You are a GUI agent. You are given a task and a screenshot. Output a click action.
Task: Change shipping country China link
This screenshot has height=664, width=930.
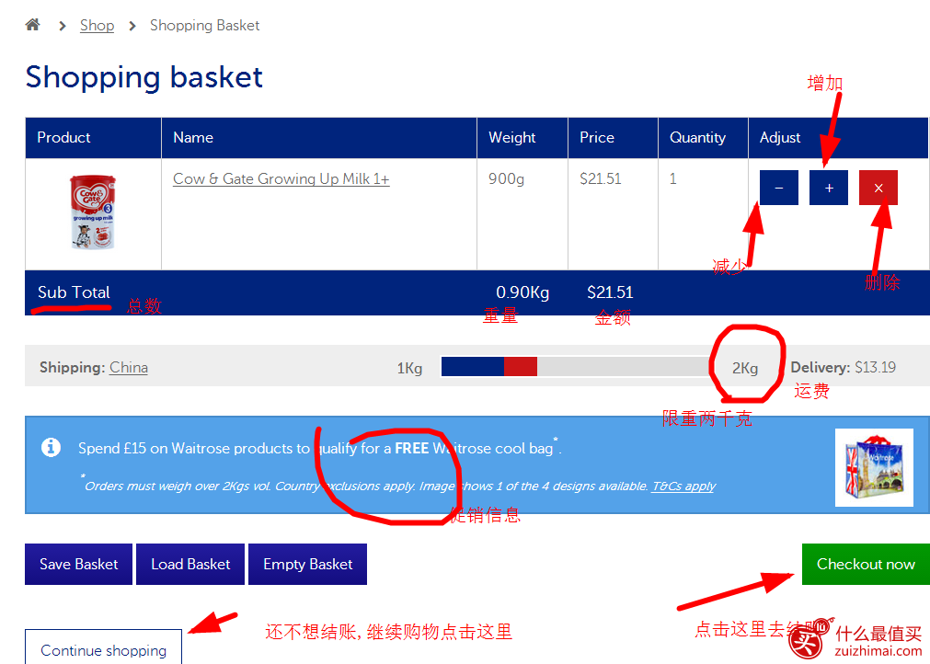point(129,368)
